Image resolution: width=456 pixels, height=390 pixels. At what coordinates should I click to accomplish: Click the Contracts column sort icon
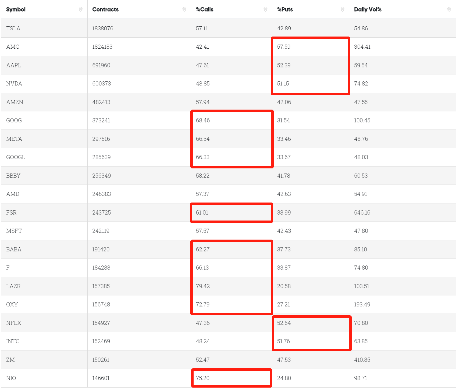point(184,9)
